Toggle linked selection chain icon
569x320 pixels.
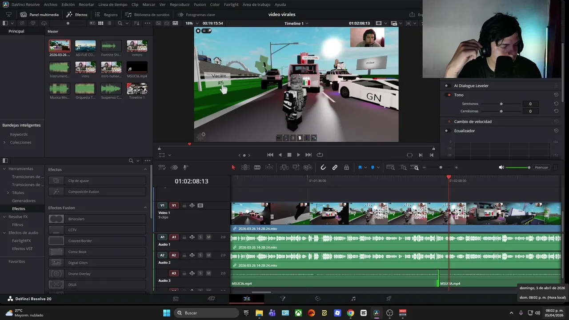pos(335,168)
